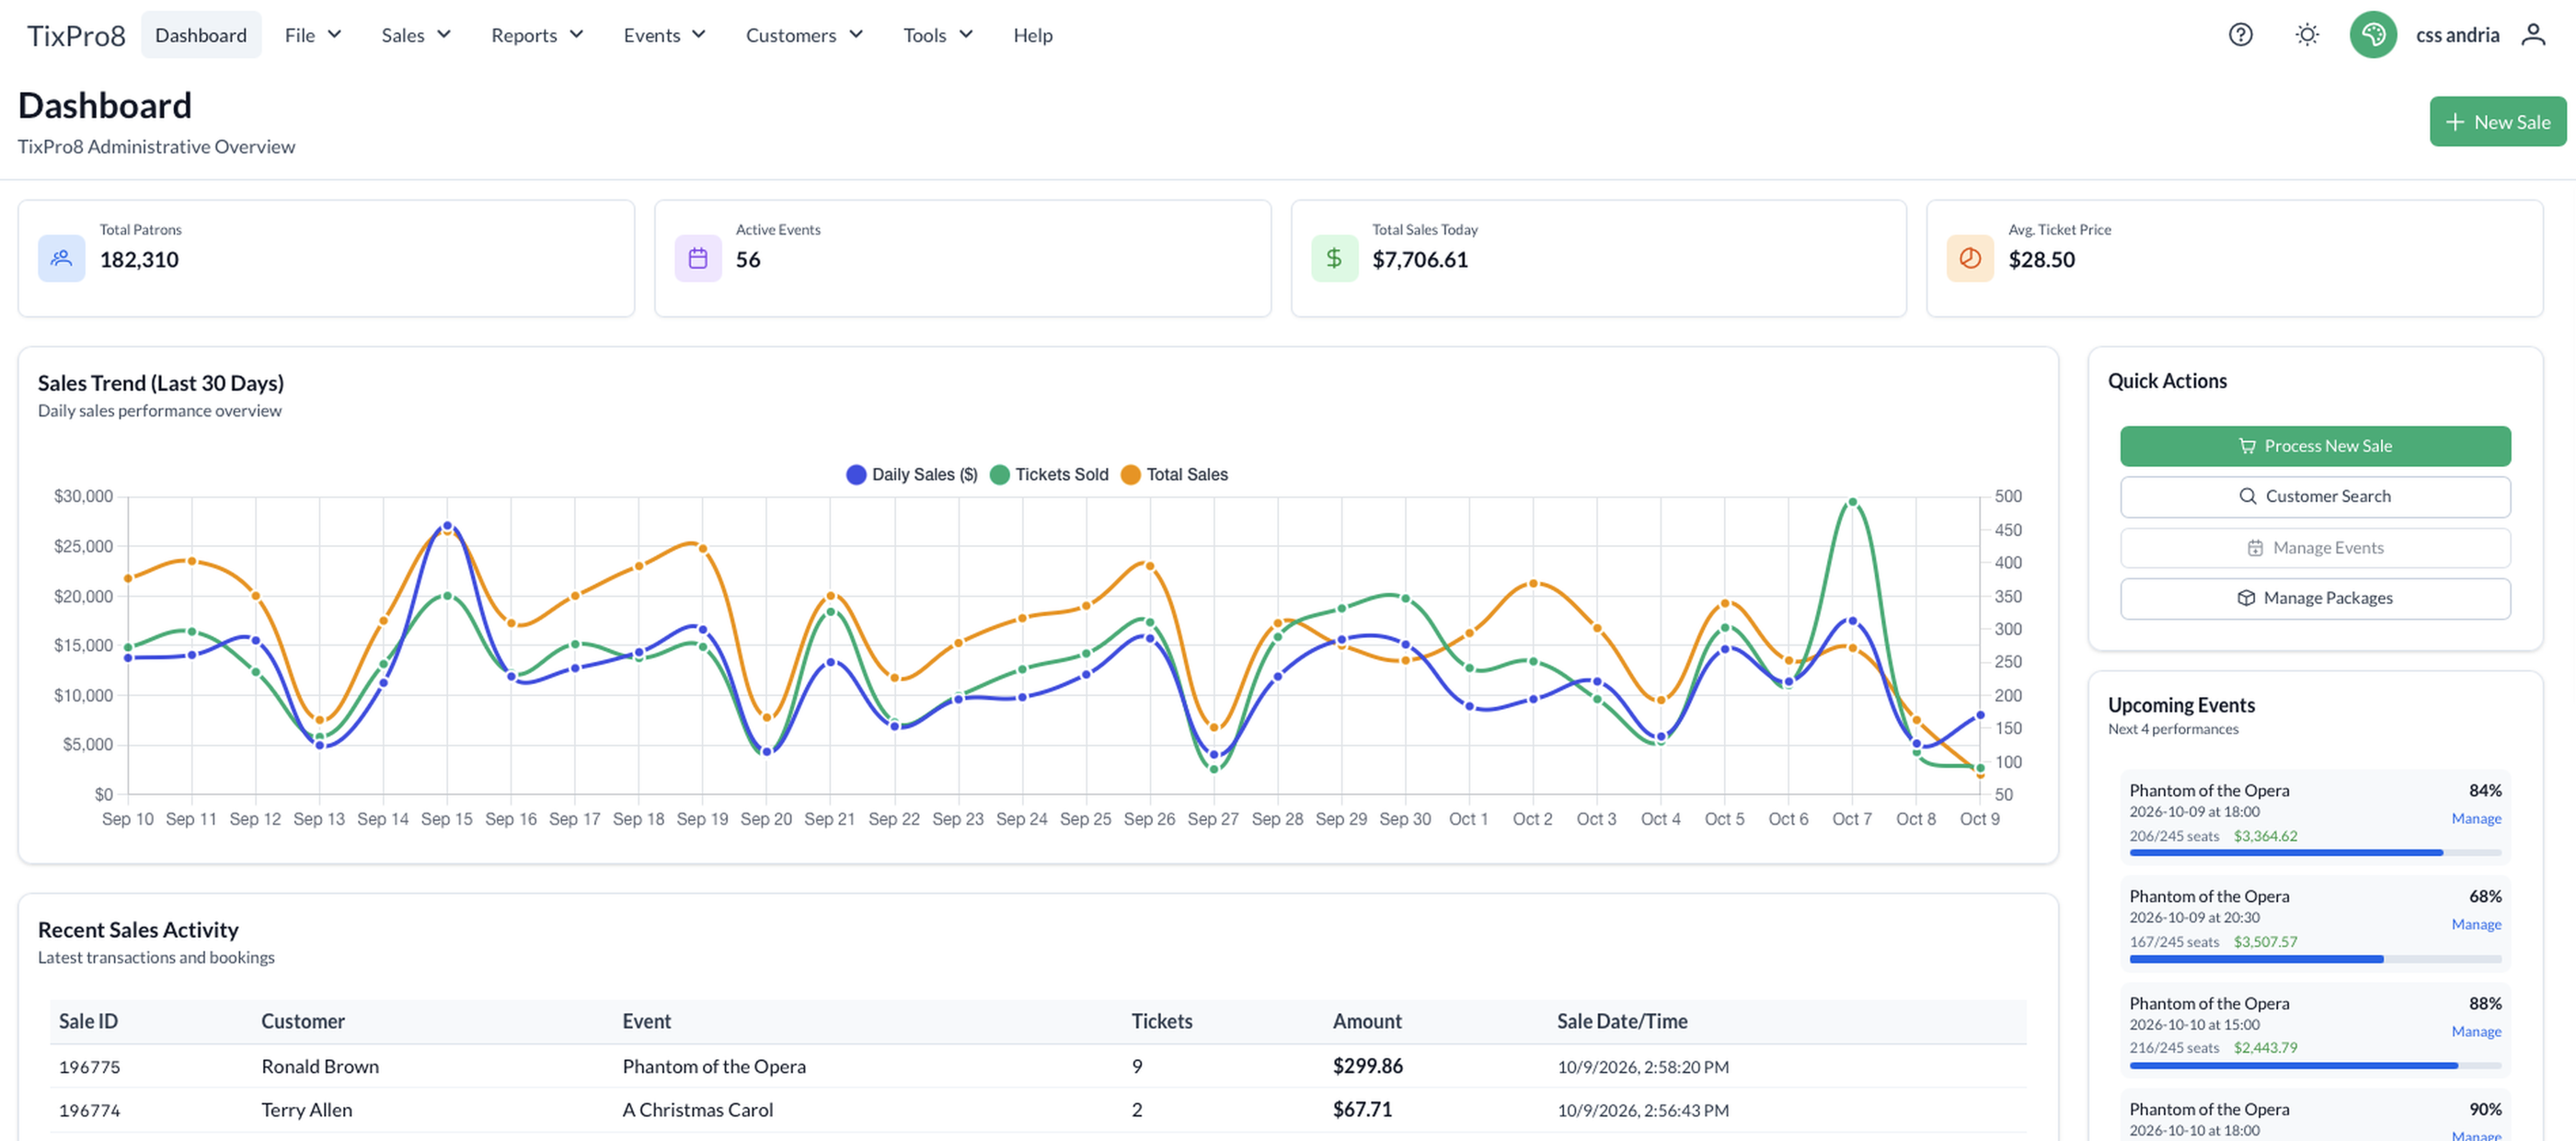The width and height of the screenshot is (2576, 1141).
Task: Expand the Customers menu chevron
Action: 856,35
